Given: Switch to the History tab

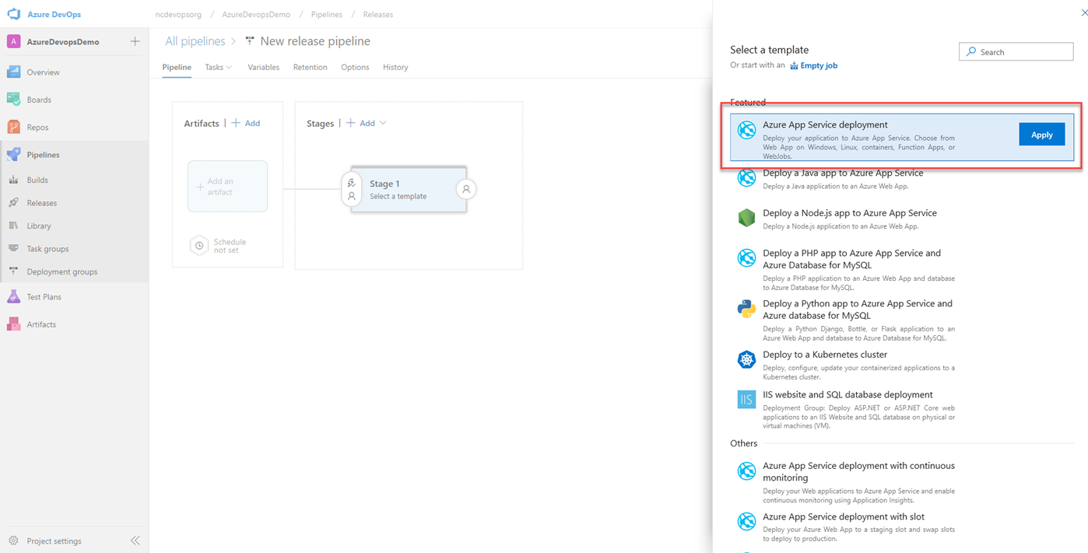Looking at the screenshot, I should 395,67.
